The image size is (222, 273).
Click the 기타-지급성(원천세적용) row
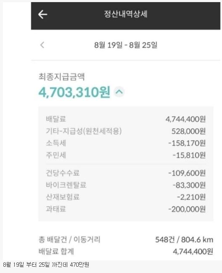(126, 131)
